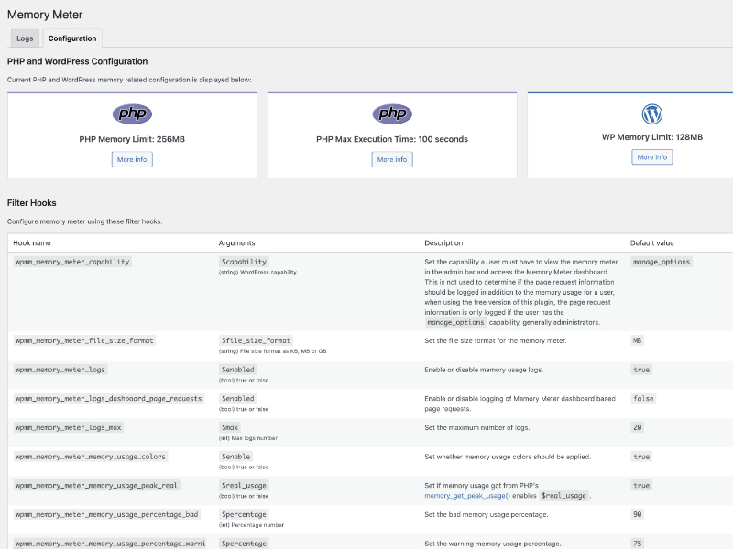
Task: Select wpmm_memory_meter_memory_usage_percentage_bad hook name
Action: pos(107,514)
